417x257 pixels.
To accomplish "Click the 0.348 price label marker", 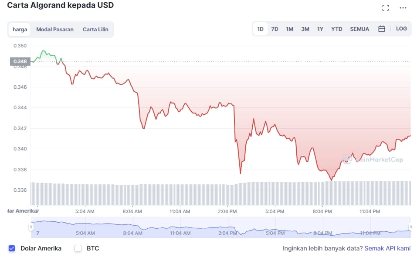I will click(x=20, y=61).
